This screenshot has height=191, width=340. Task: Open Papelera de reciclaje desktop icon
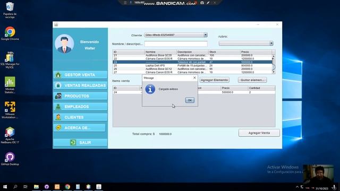click(10, 10)
